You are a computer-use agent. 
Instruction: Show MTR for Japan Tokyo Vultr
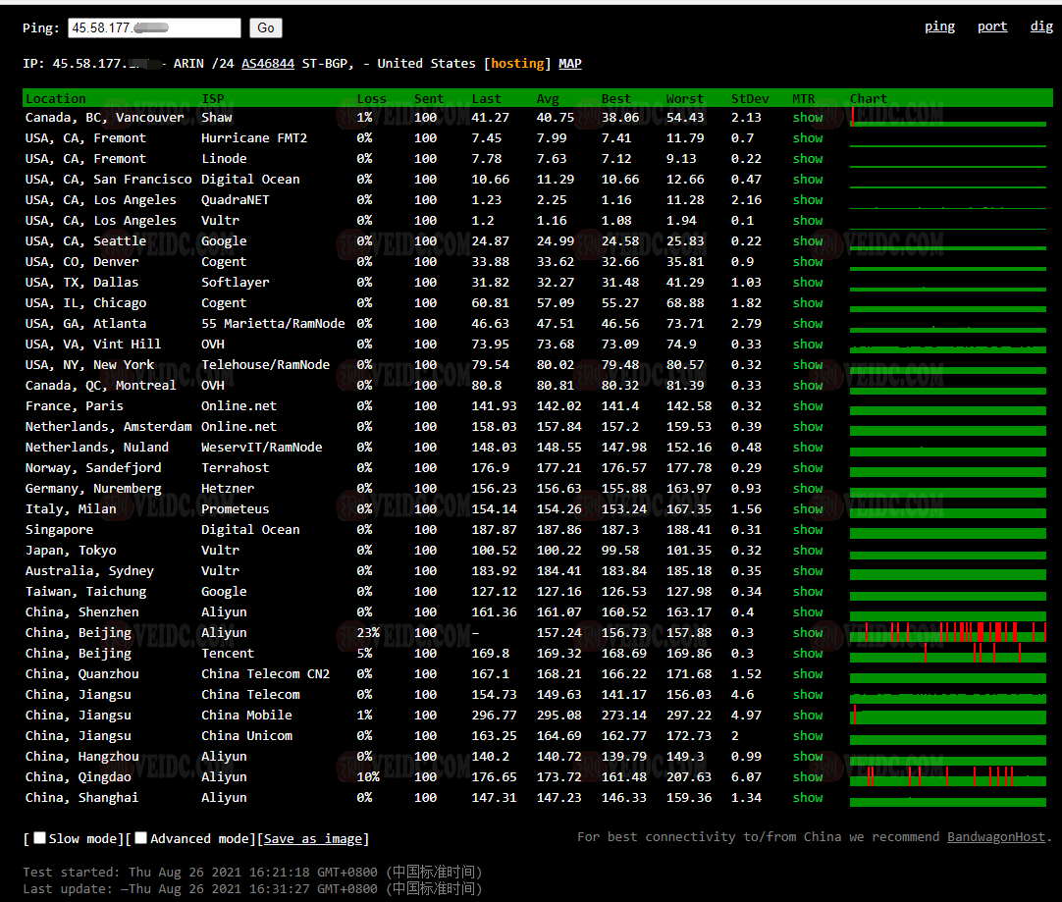[808, 551]
